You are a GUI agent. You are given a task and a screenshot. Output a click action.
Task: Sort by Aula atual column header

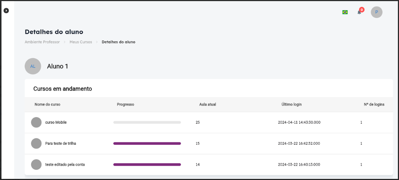tap(208, 105)
